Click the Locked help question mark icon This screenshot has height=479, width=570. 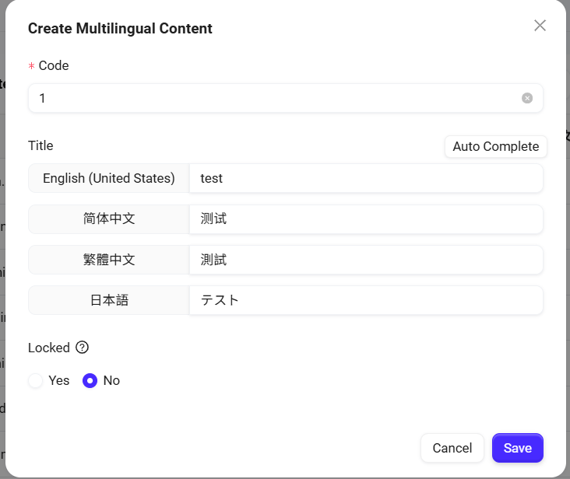tap(82, 348)
